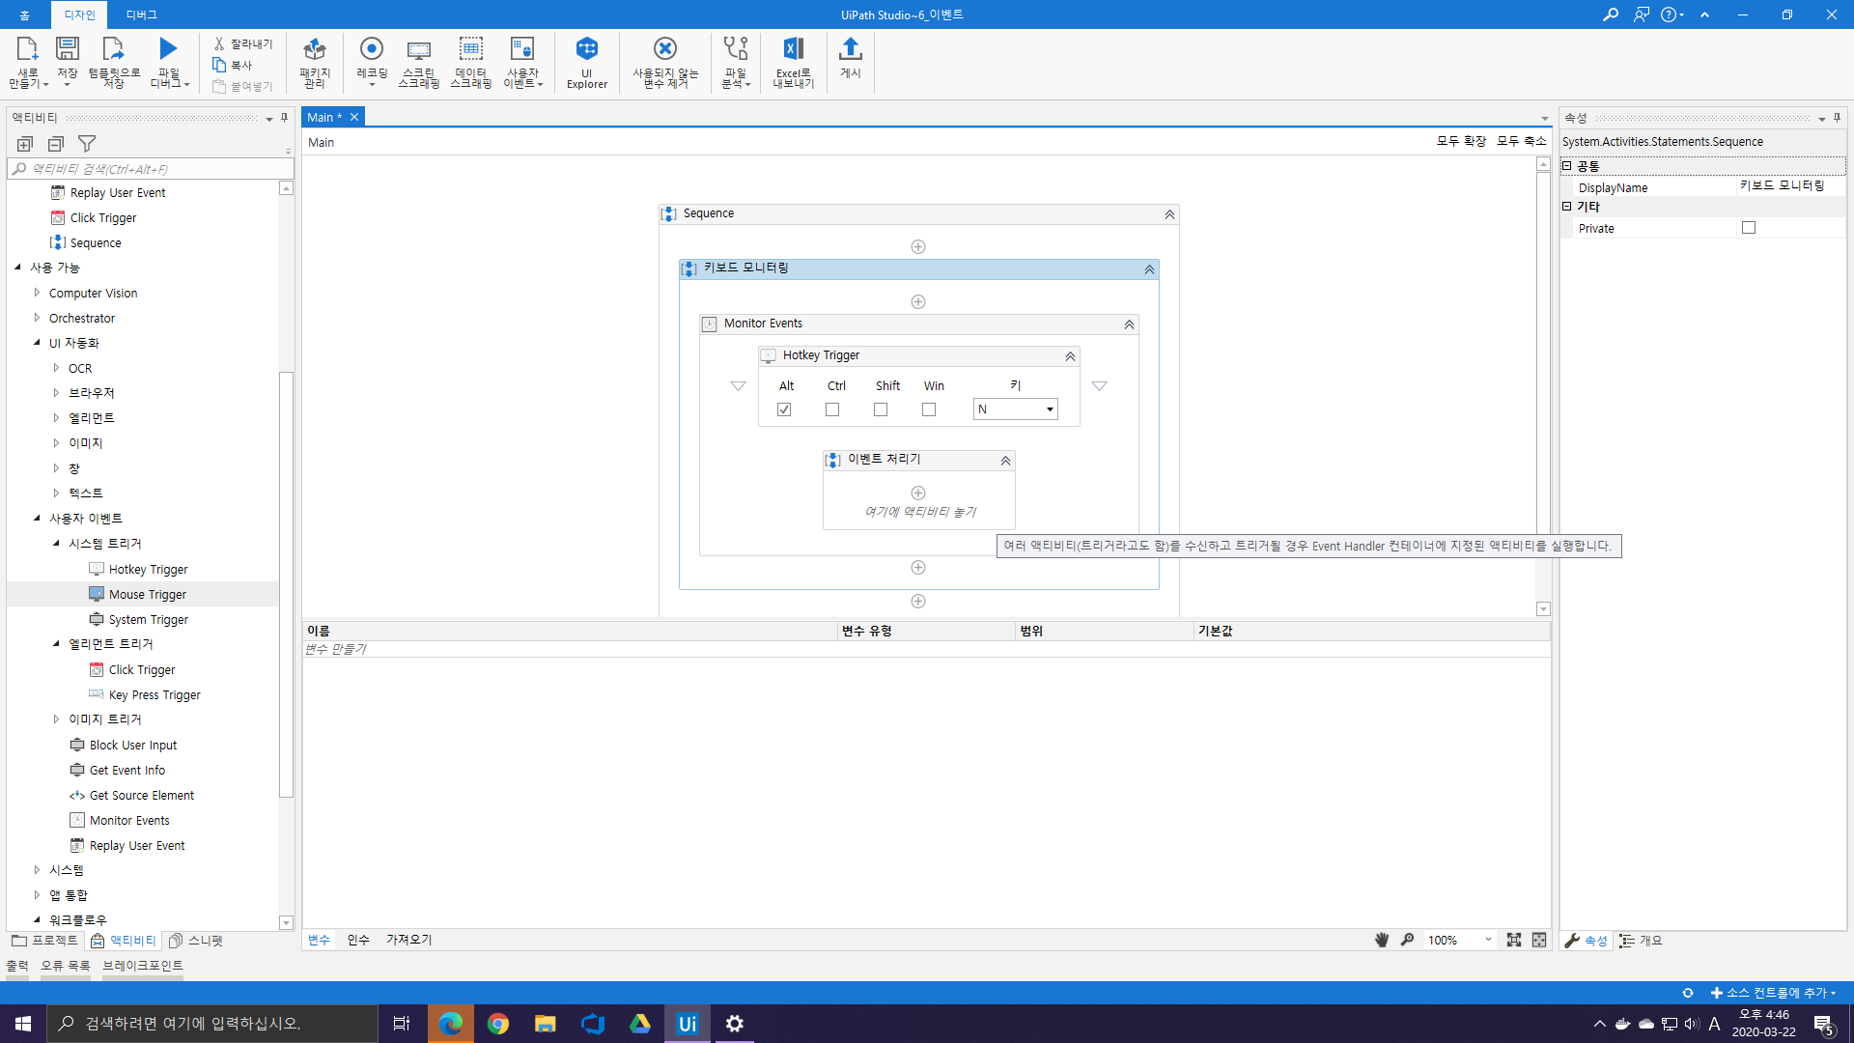Open the Arguments (인수) tab
This screenshot has height=1043, width=1854.
[358, 940]
